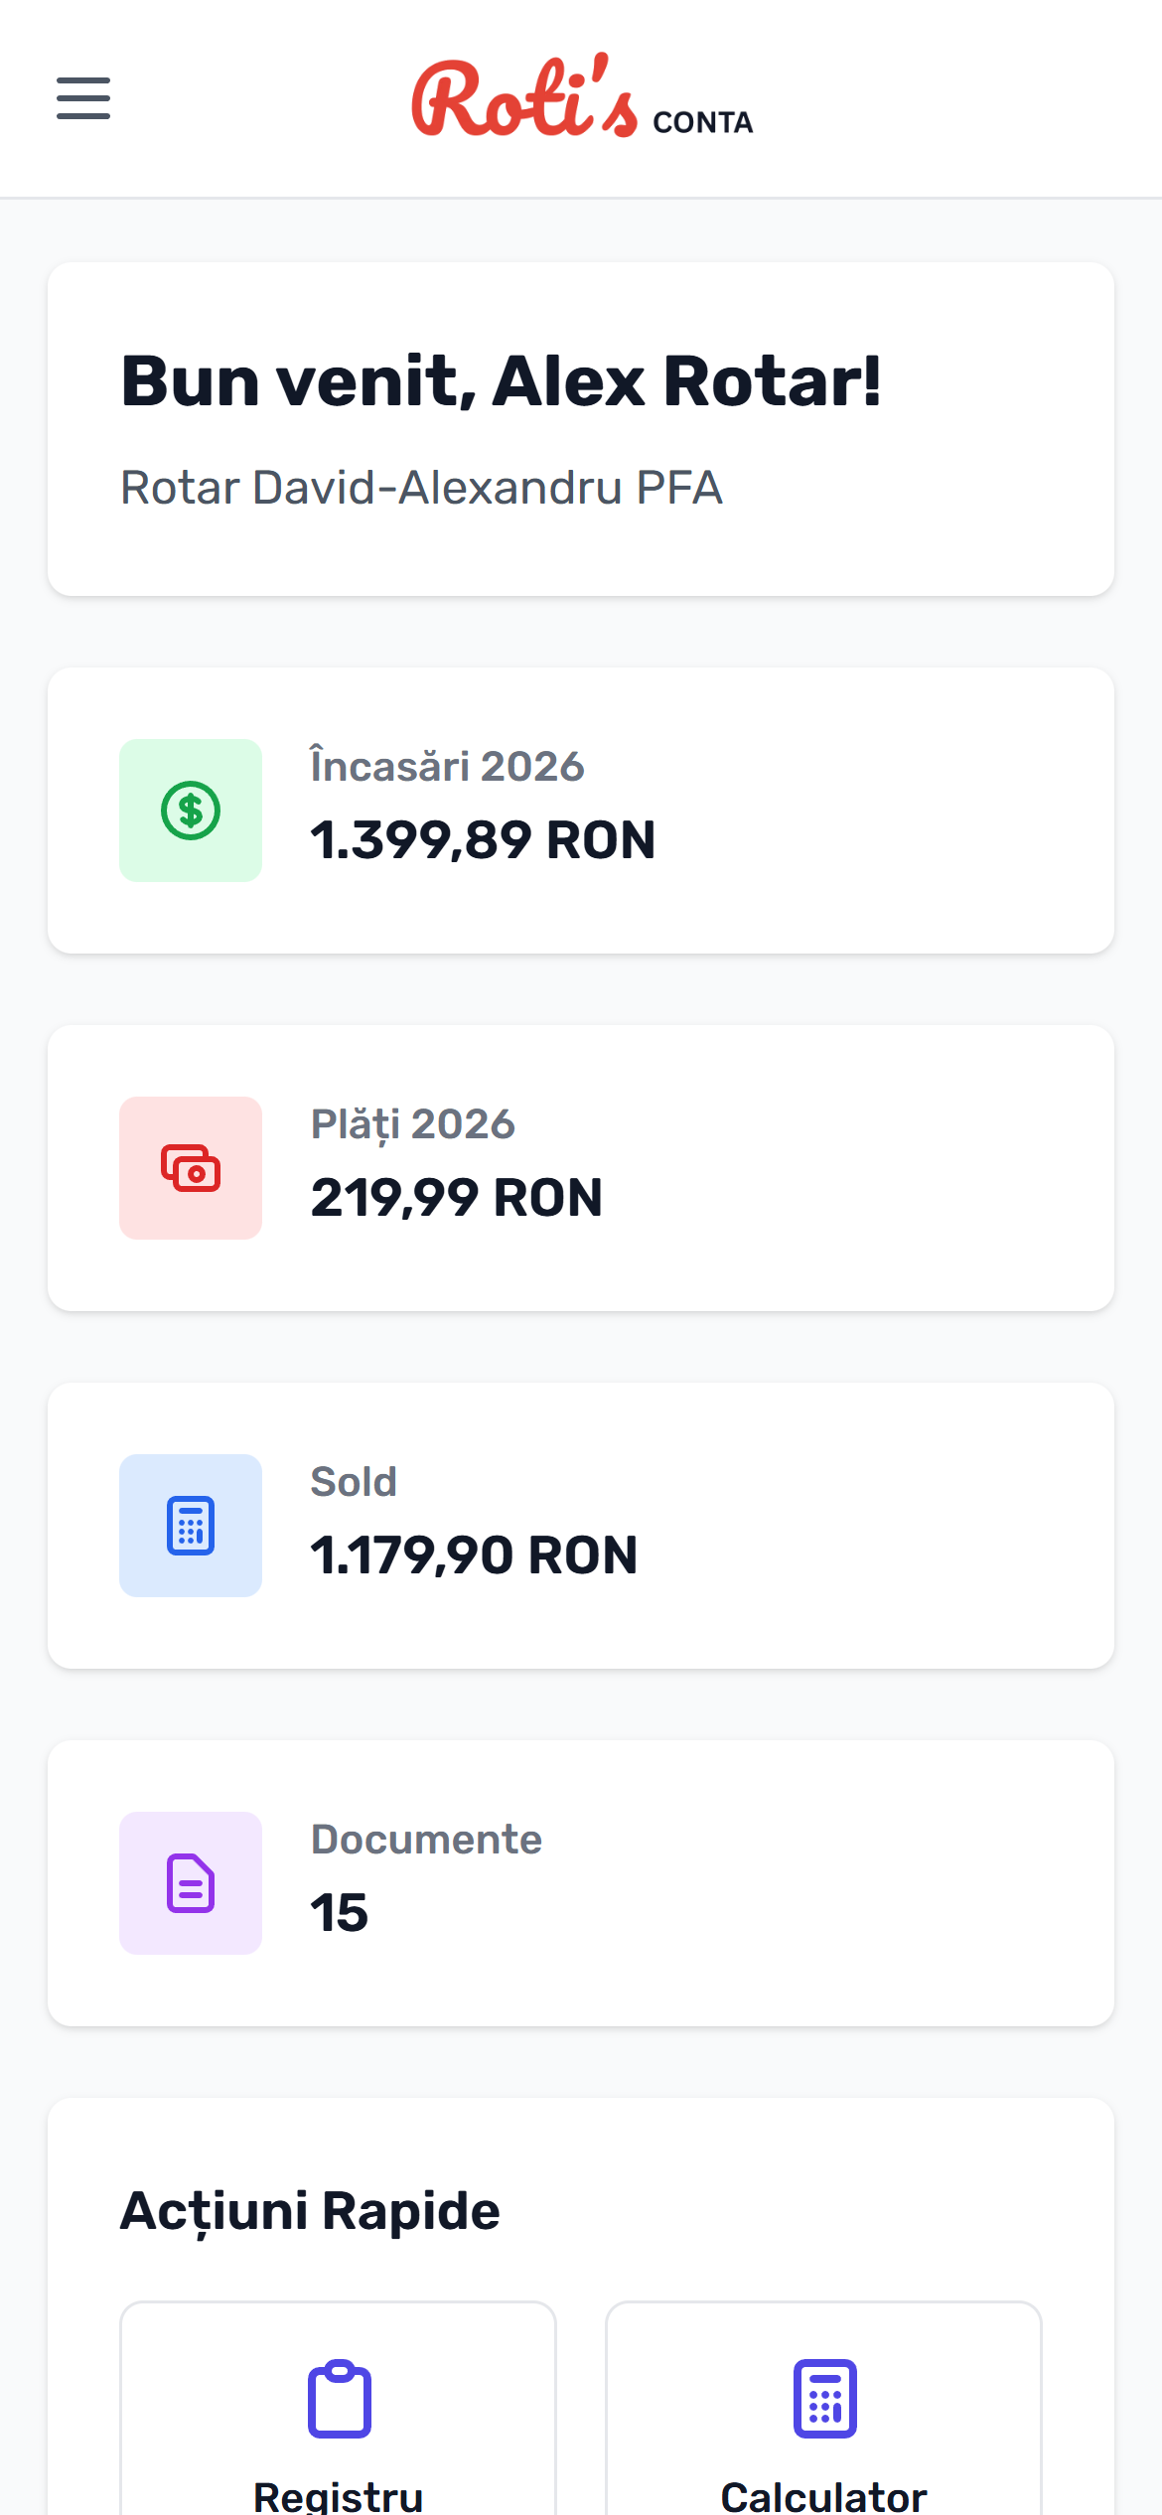Open the Încasări 2026 card
The height and width of the screenshot is (2515, 1162).
click(580, 809)
